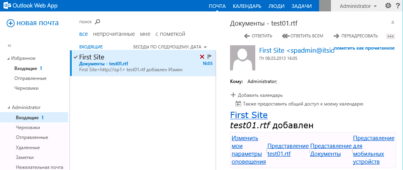The width and height of the screenshot is (403, 170).
Task: Delete the First Site message with red X
Action: pyautogui.click(x=202, y=57)
